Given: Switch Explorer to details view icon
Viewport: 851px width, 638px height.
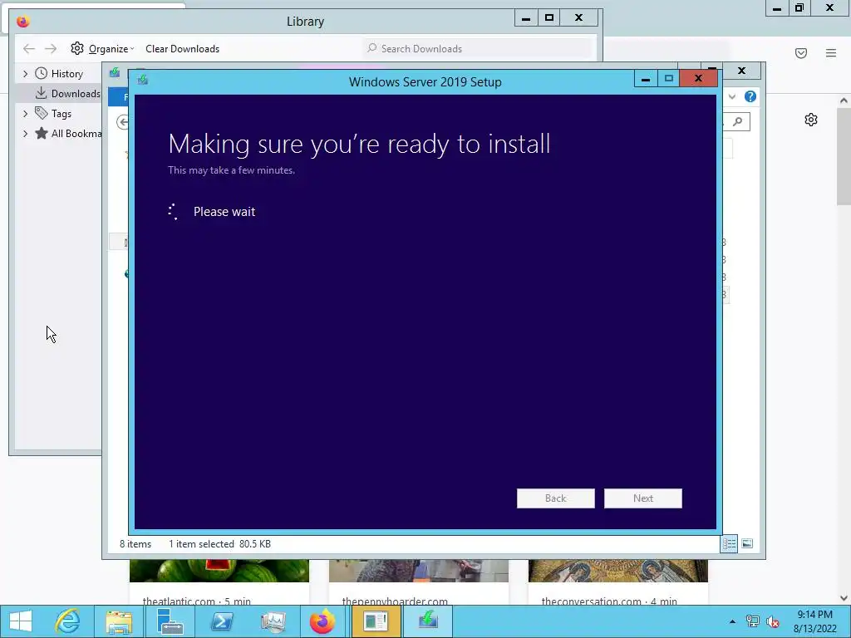Looking at the screenshot, I should 729,543.
